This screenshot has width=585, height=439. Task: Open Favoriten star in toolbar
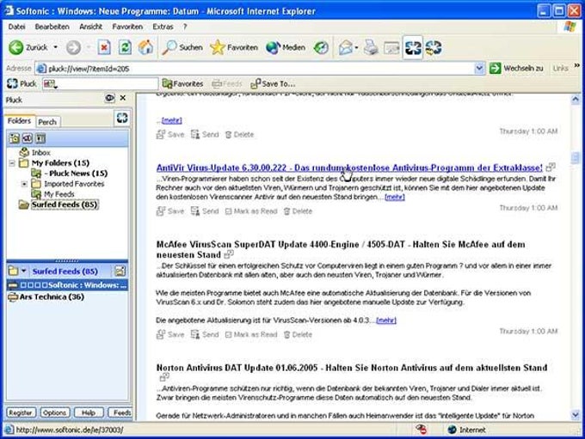234,48
